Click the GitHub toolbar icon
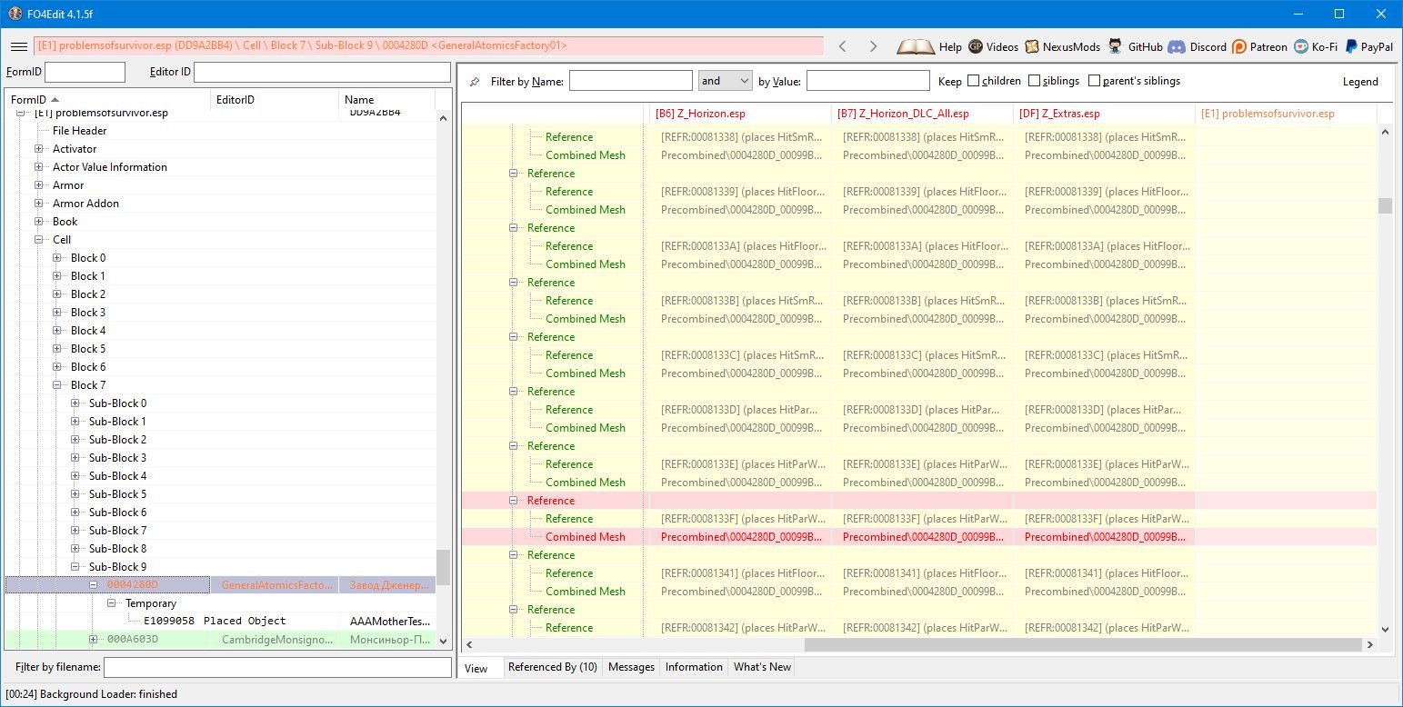The width and height of the screenshot is (1403, 707). 1117,46
